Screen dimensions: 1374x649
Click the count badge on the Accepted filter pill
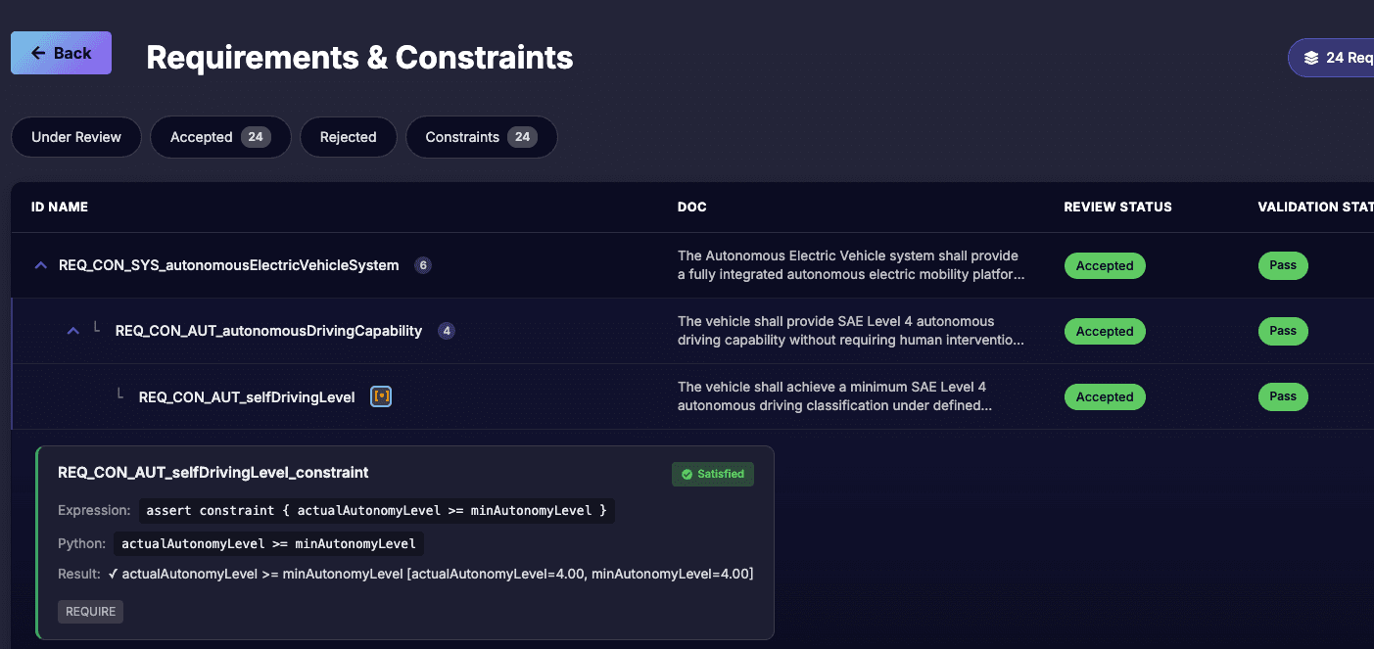(254, 136)
